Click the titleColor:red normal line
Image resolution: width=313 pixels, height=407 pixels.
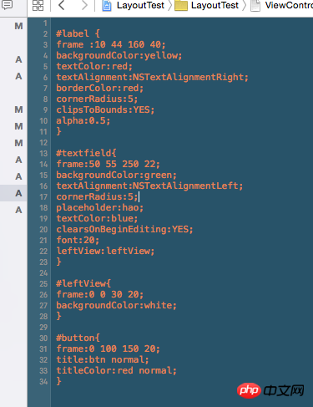(116, 371)
